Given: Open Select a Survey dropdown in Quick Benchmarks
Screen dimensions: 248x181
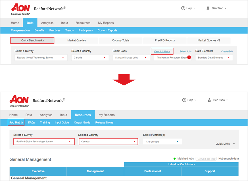Looking at the screenshot, I should [x=41, y=58].
